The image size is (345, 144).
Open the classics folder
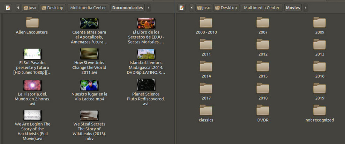206,110
